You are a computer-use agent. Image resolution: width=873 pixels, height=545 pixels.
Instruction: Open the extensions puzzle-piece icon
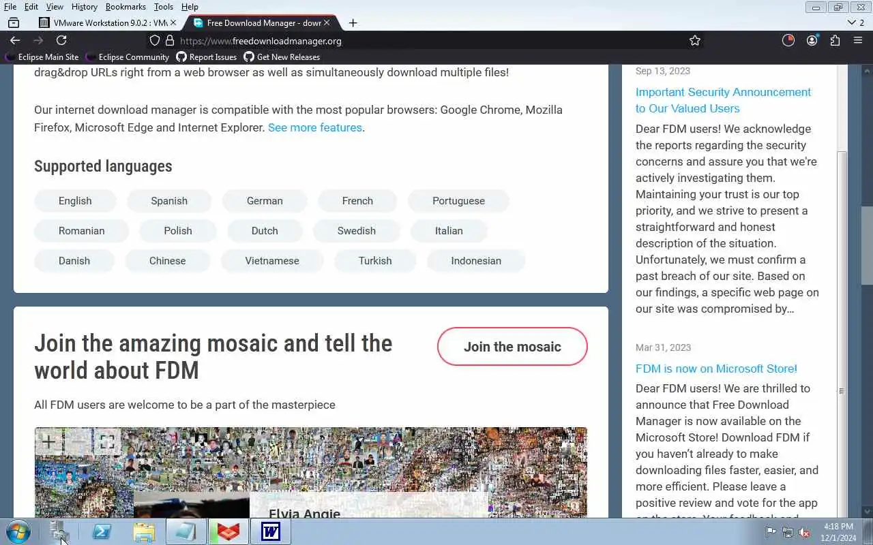(835, 41)
